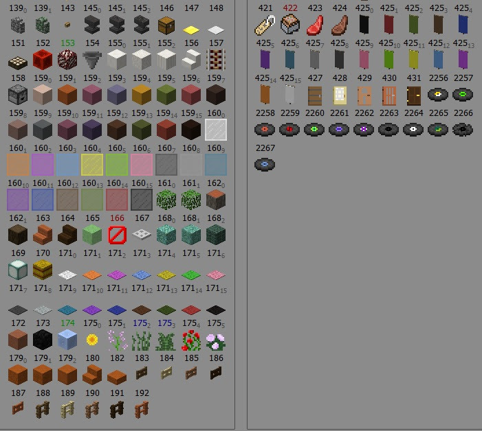
Task: Select the anvil icon 145 subscript 0
Action: click(x=92, y=25)
